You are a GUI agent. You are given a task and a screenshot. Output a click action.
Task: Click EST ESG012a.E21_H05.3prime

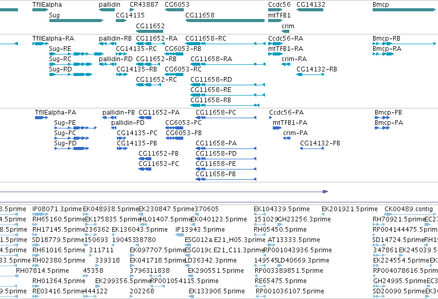click(187, 245)
